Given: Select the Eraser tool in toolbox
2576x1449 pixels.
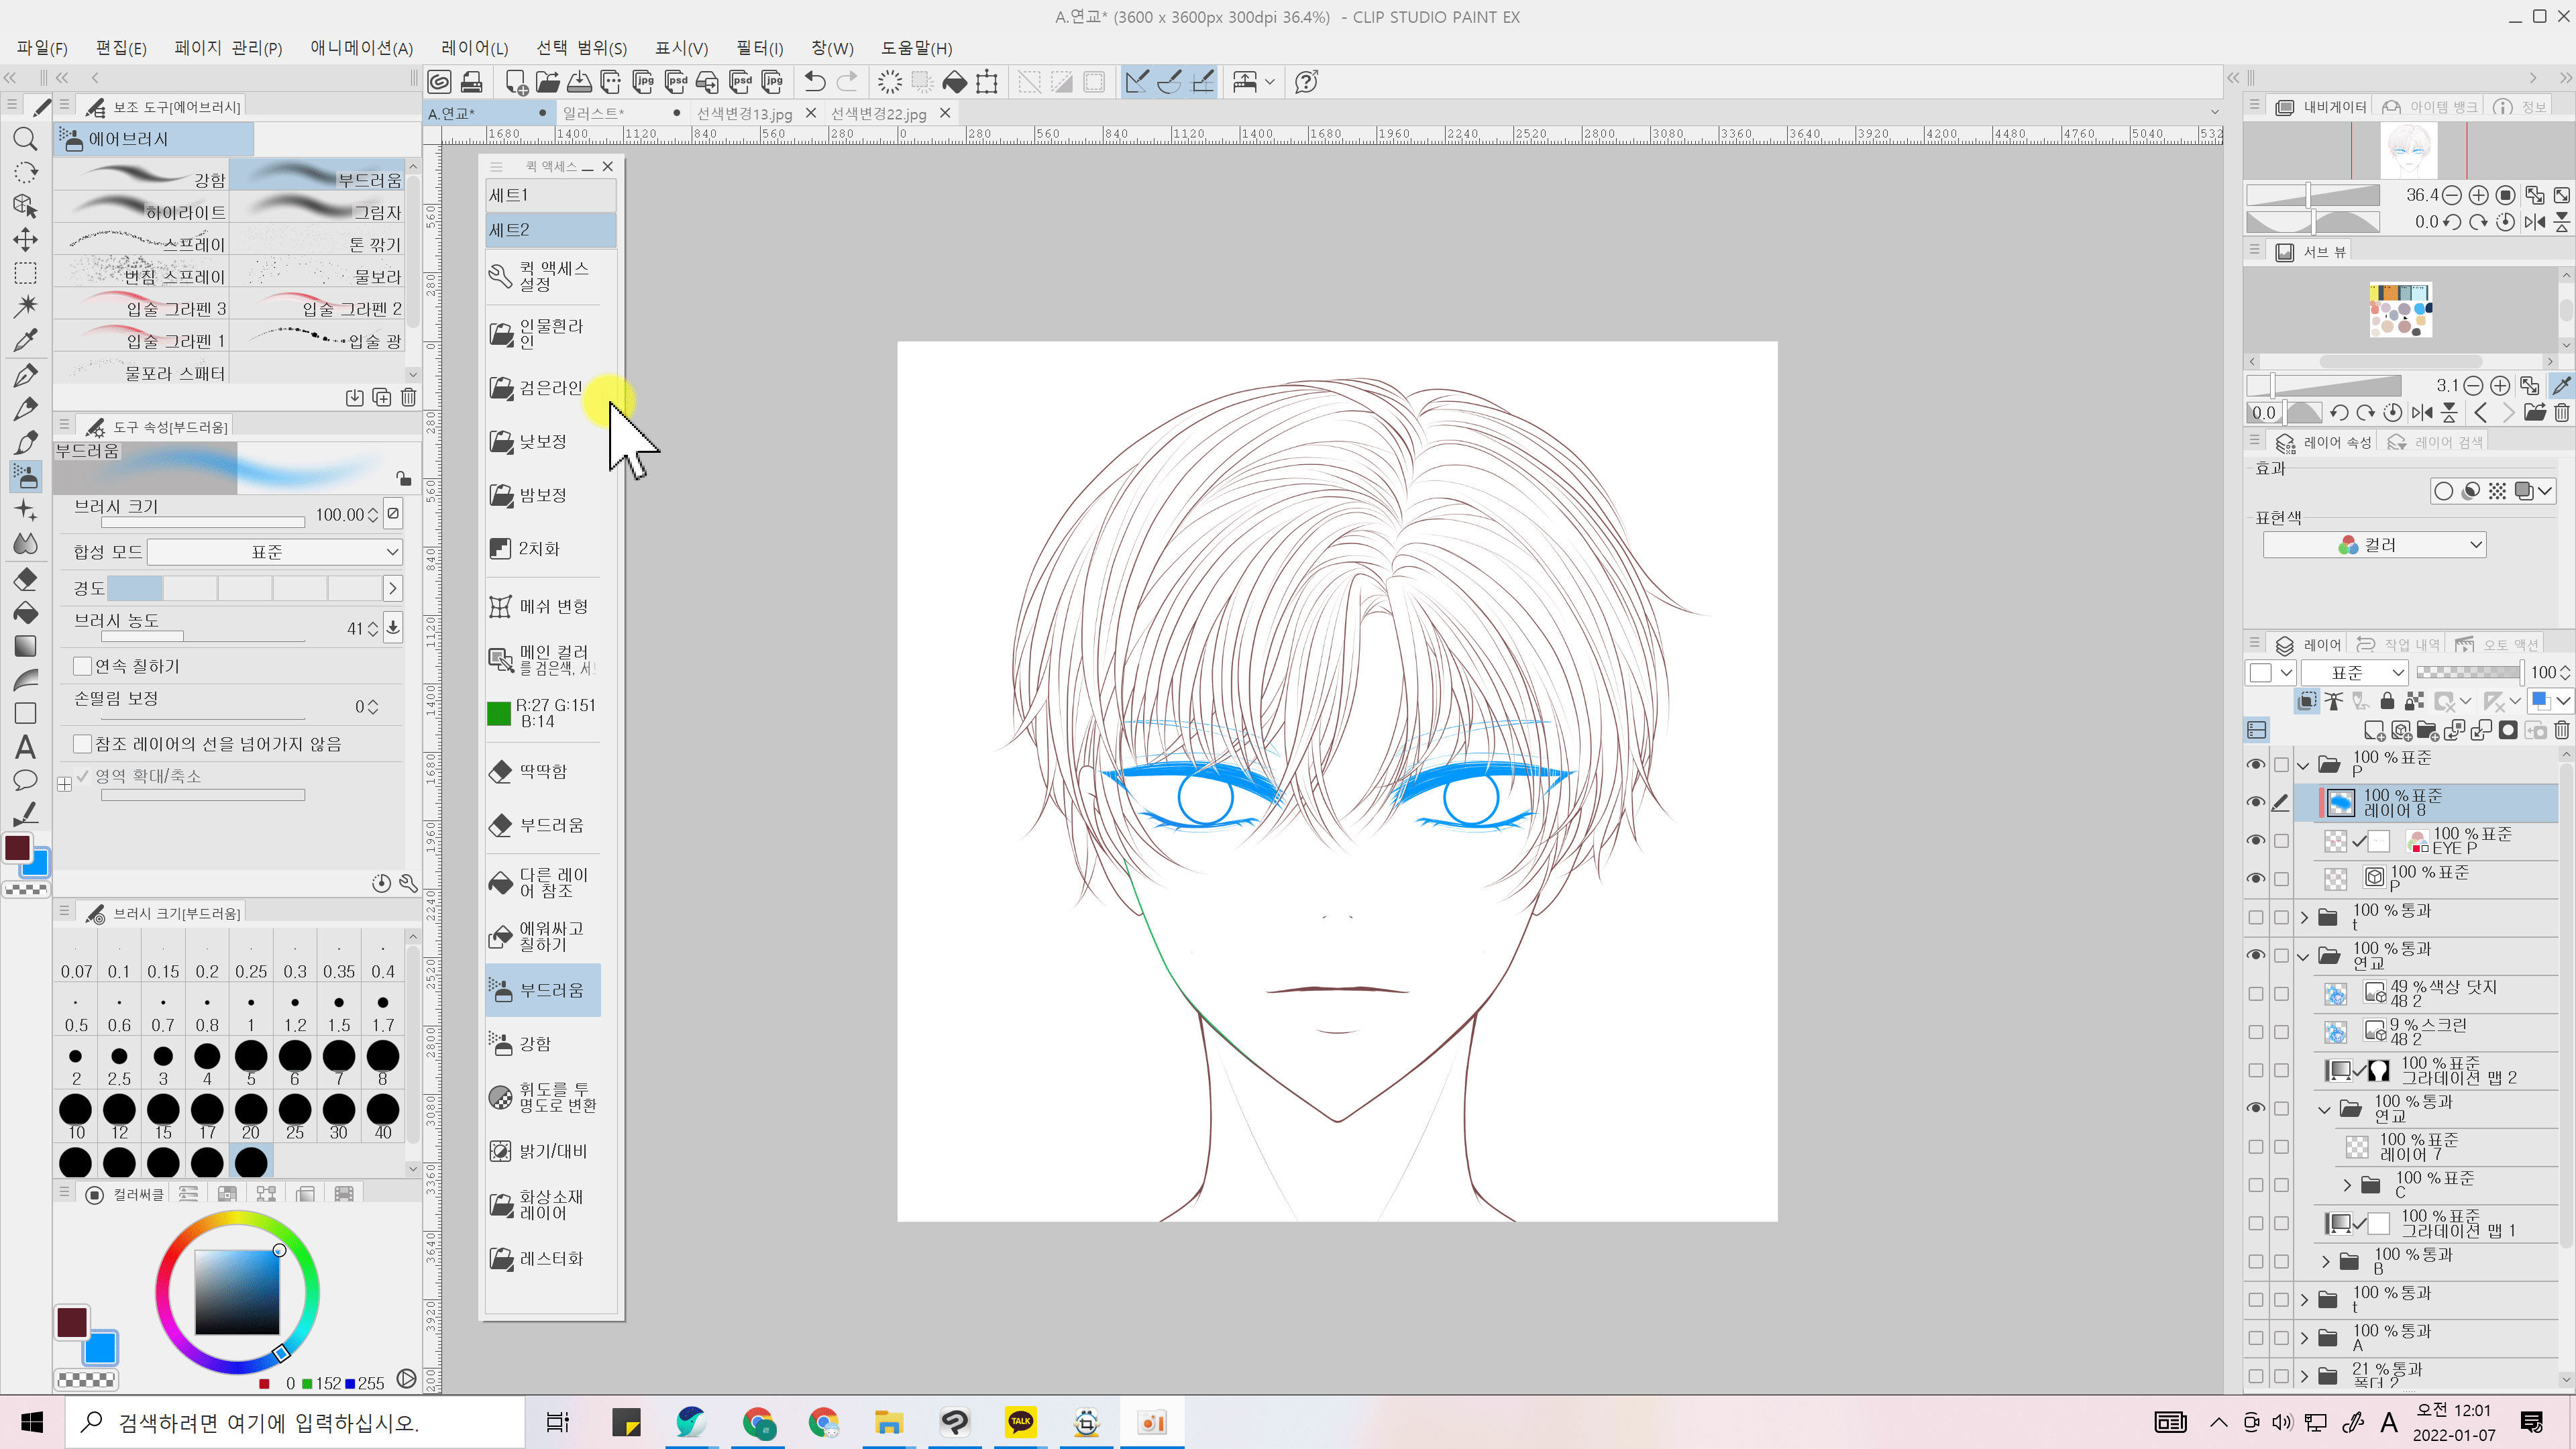Looking at the screenshot, I should pyautogui.click(x=25, y=579).
